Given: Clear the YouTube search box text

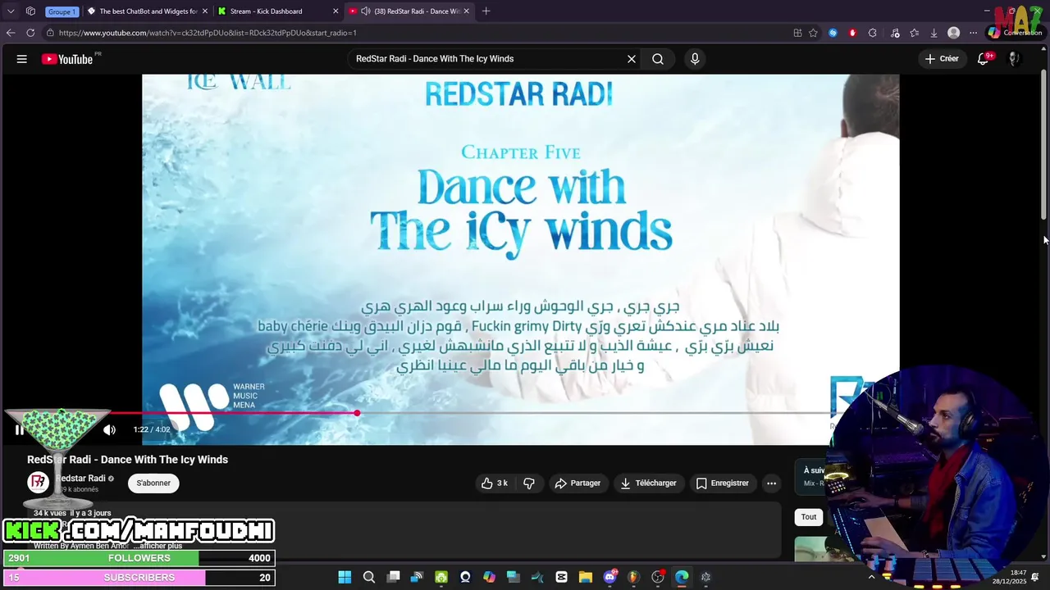Looking at the screenshot, I should pyautogui.click(x=632, y=59).
